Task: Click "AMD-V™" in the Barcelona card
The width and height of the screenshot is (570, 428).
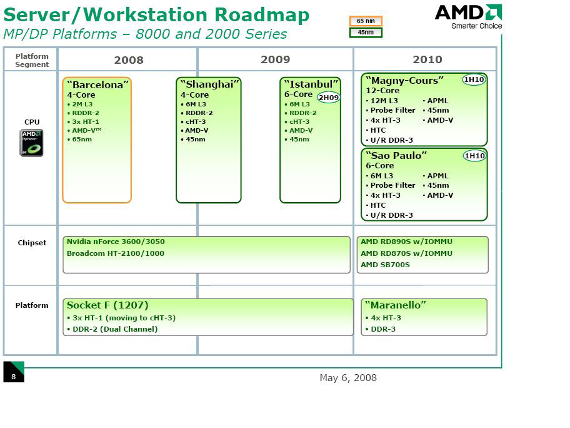Action: (86, 130)
